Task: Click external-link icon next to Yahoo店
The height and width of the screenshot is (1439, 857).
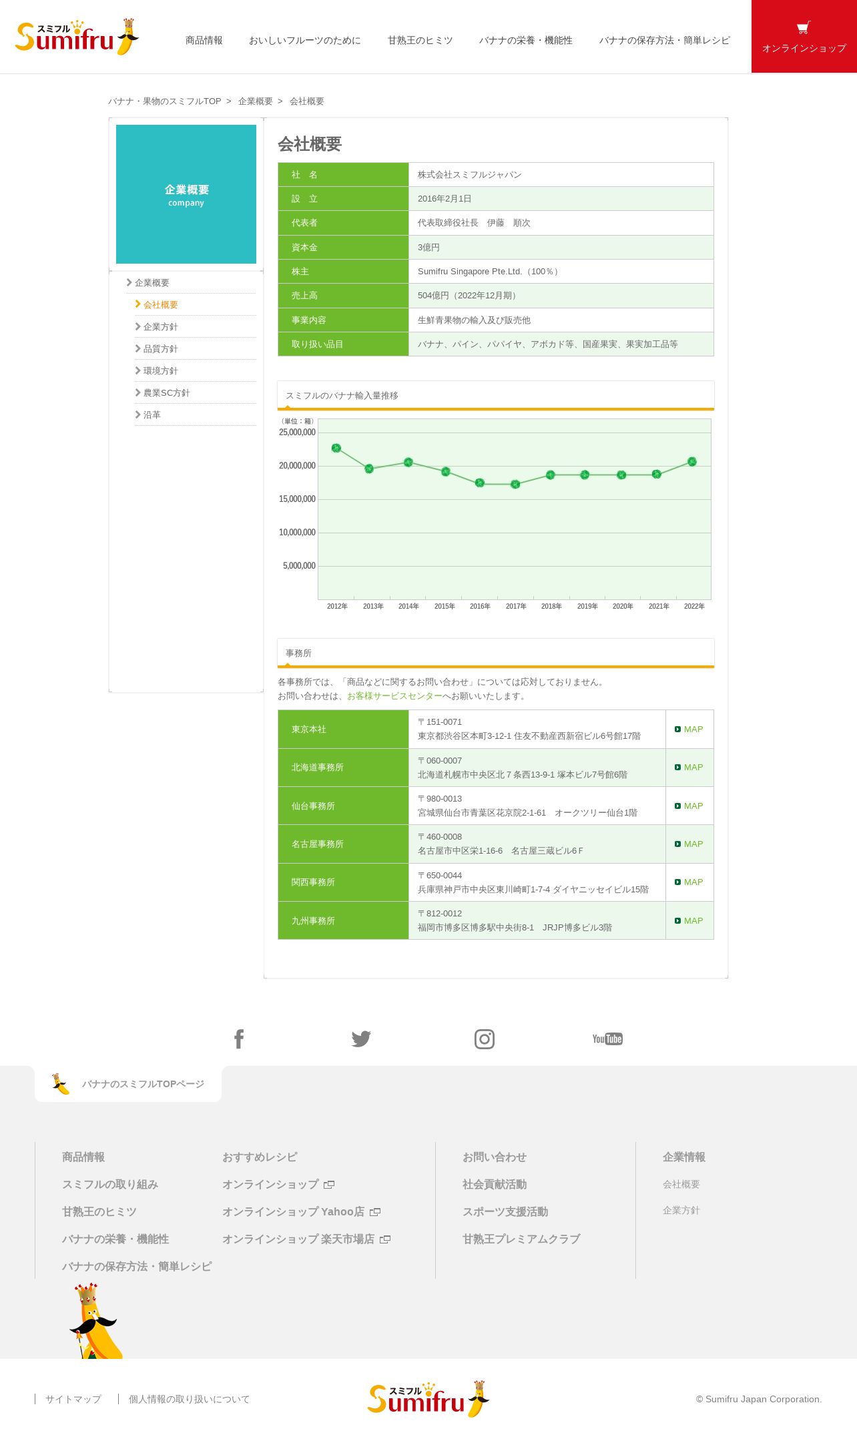Action: (375, 1212)
